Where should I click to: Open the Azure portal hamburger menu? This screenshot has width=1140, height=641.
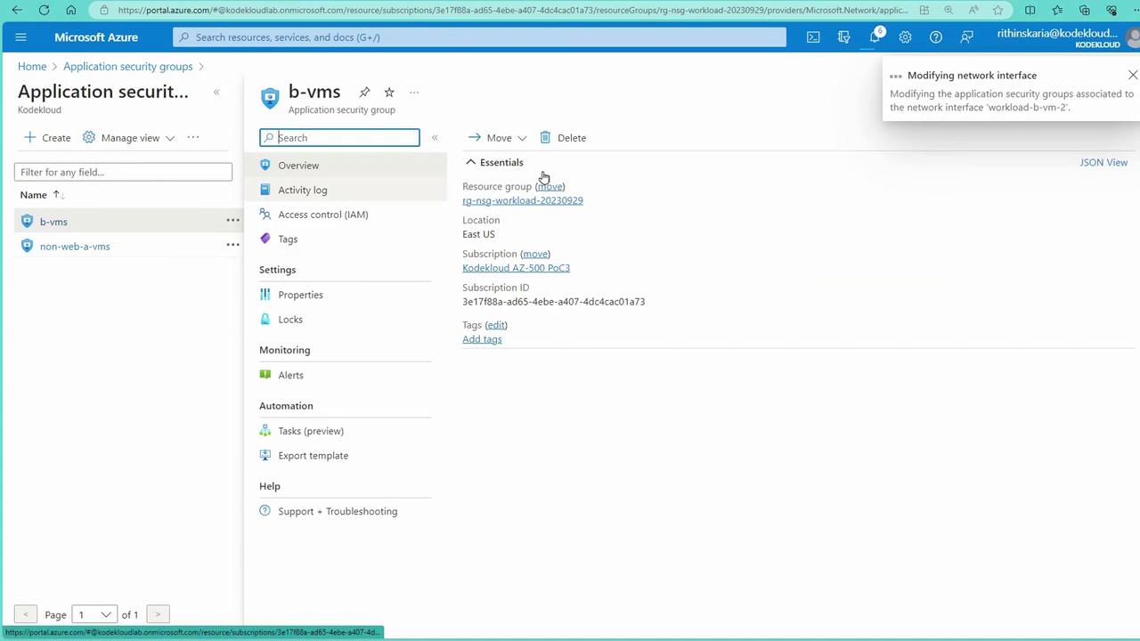click(x=20, y=37)
